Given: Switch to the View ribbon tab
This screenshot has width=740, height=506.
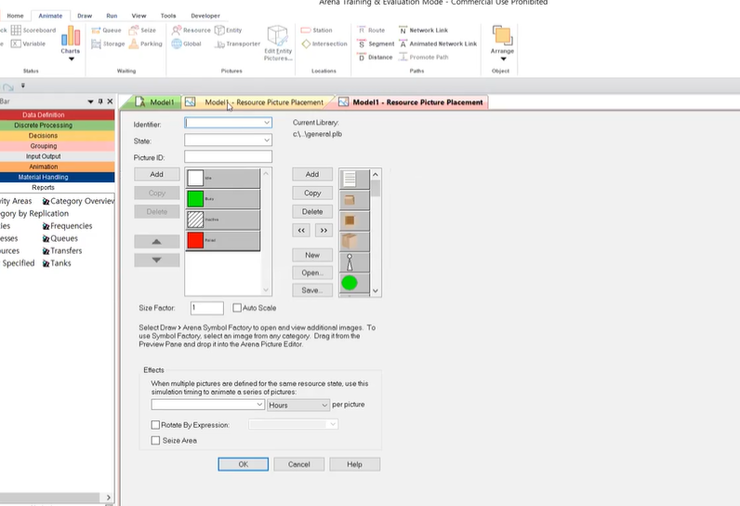Looking at the screenshot, I should [139, 16].
